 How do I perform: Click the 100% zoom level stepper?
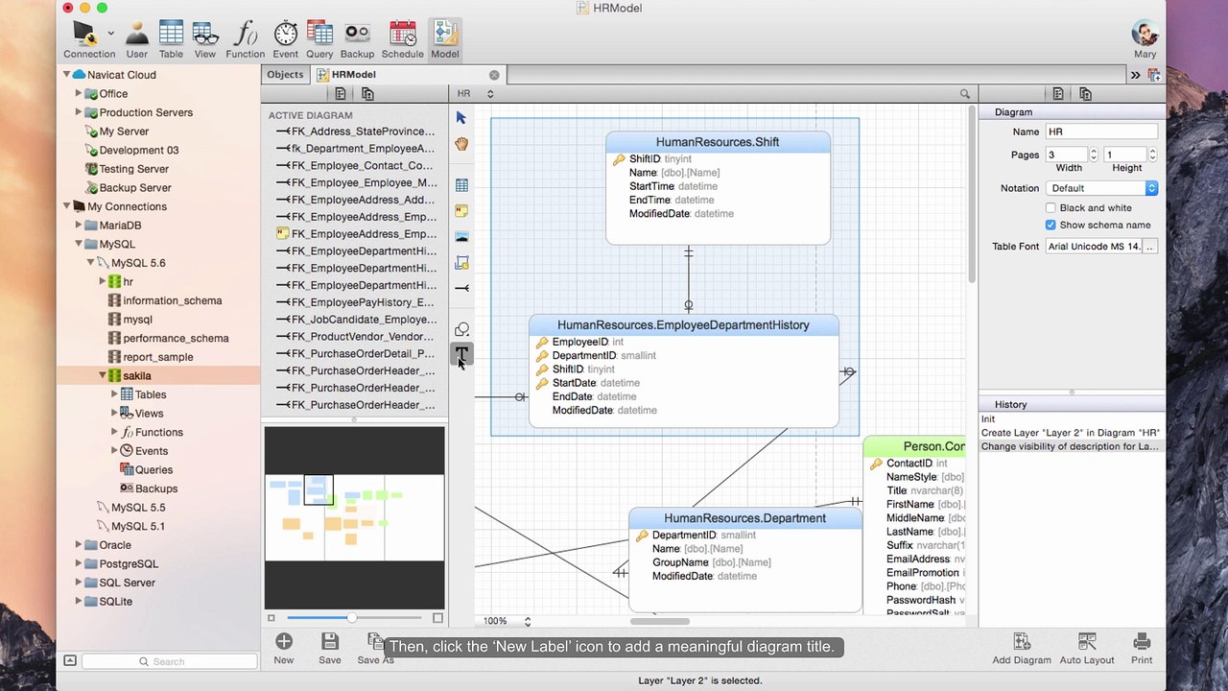(527, 622)
